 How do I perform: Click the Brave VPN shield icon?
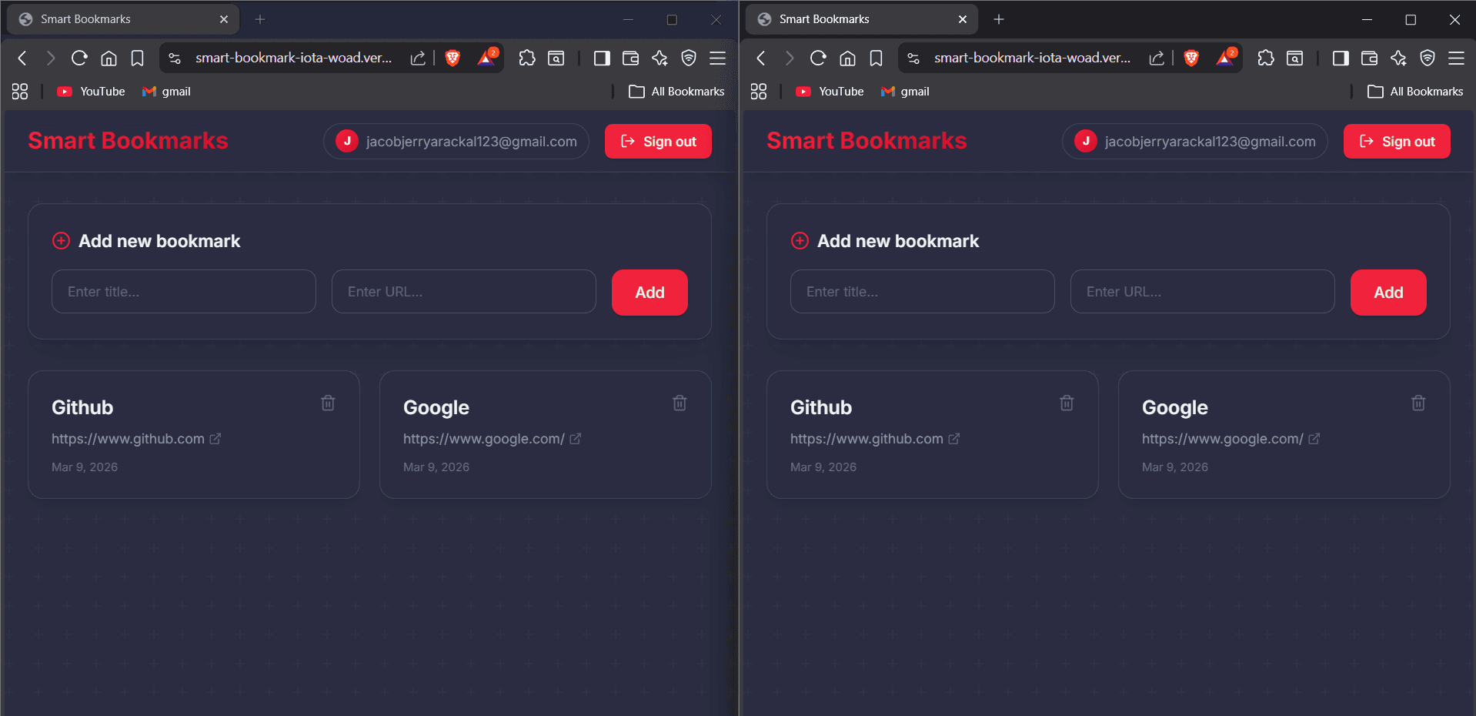[x=687, y=58]
